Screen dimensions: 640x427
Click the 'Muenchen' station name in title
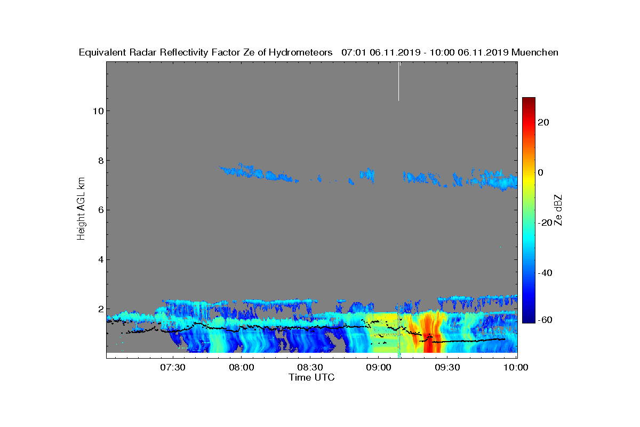click(x=535, y=52)
